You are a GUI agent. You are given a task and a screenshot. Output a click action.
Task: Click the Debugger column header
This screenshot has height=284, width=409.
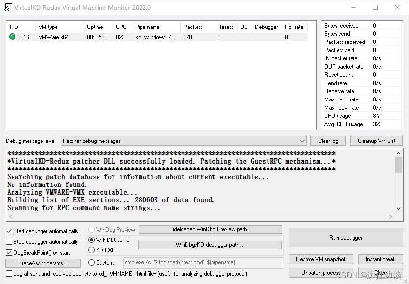pyautogui.click(x=267, y=27)
